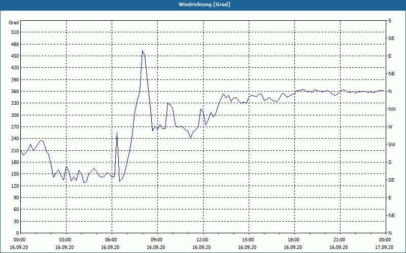Click the N compass label beside the 360 gridline
The image size is (406, 253).
tap(390, 92)
